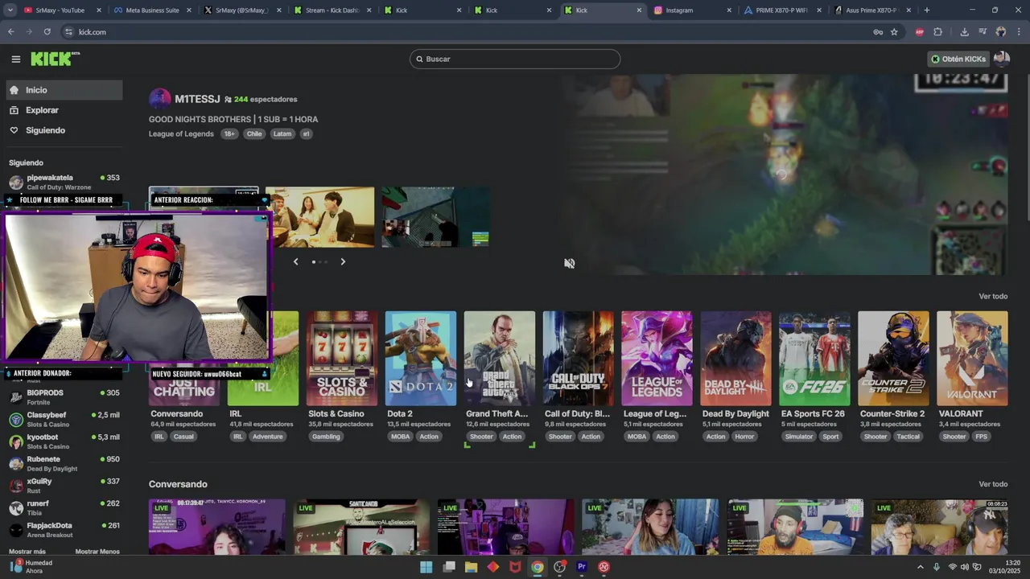Click Ver todo for categories
Viewport: 1030px width, 579px height.
[x=993, y=296]
